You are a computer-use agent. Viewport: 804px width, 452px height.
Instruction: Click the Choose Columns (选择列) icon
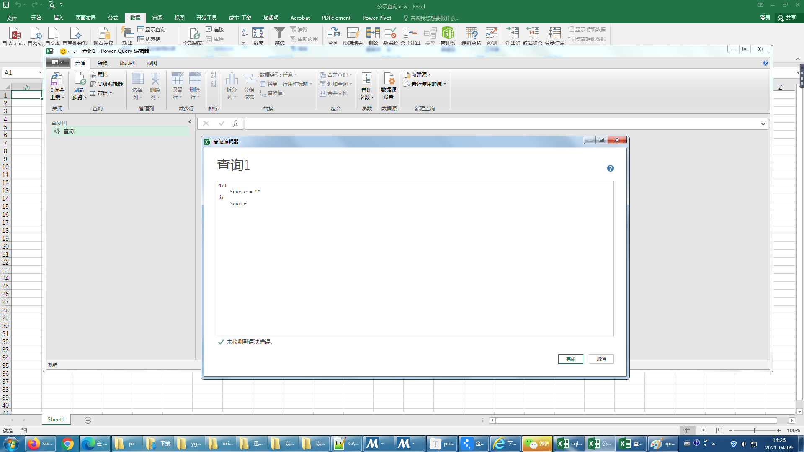137,79
